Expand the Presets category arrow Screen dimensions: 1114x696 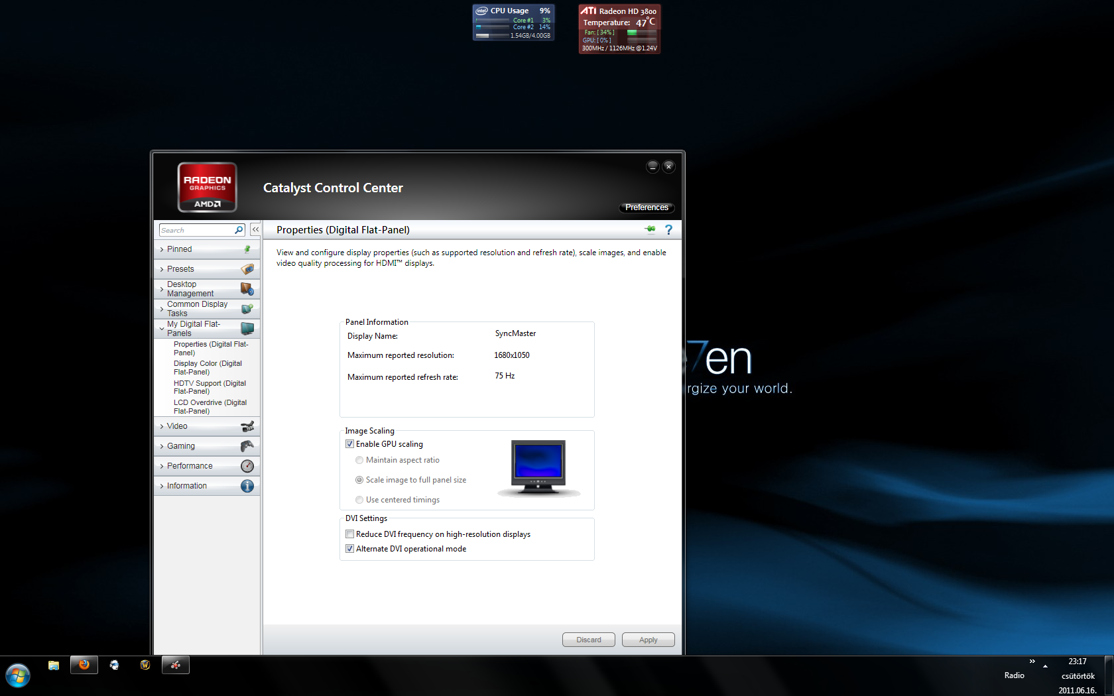[x=162, y=270]
